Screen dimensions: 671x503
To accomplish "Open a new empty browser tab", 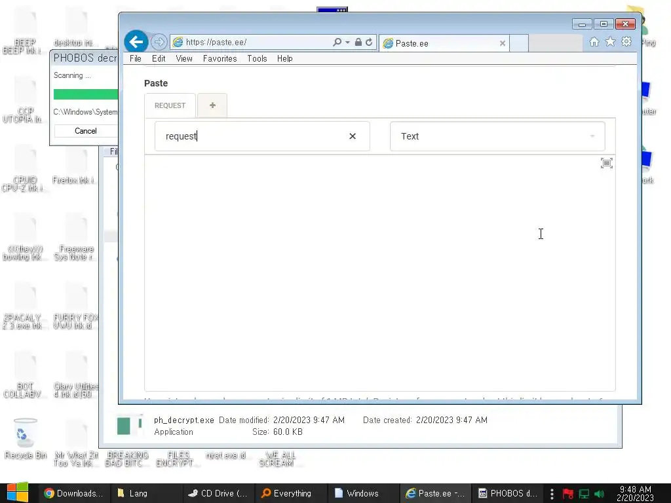I will pyautogui.click(x=519, y=43).
